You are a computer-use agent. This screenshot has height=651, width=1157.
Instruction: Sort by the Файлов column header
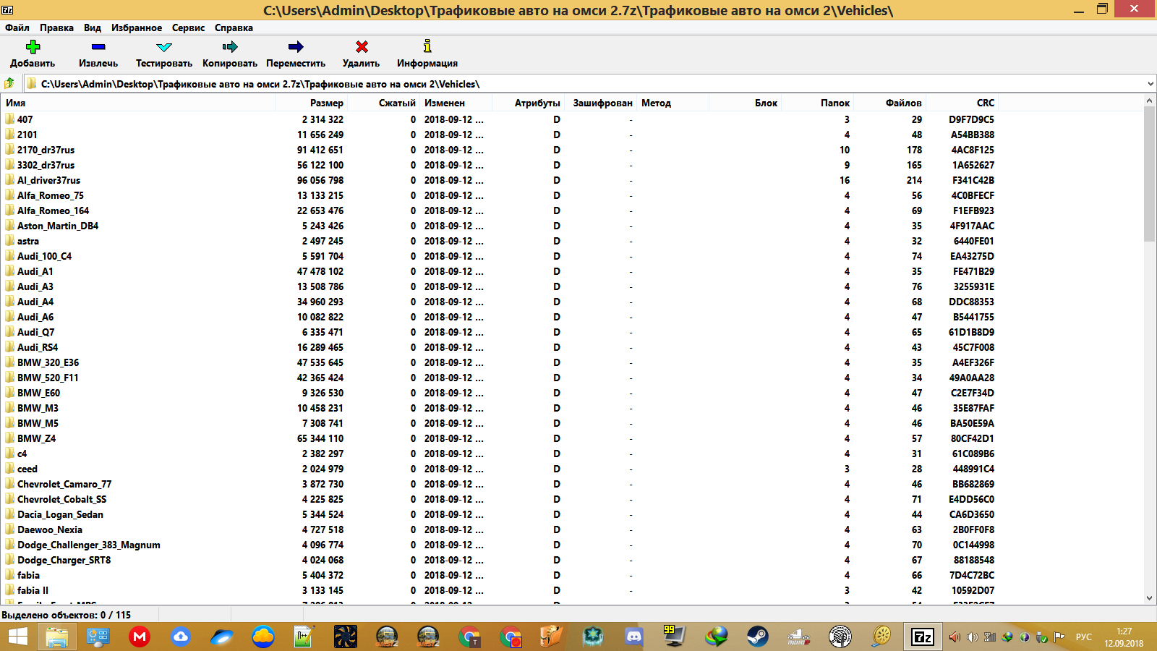(889, 103)
